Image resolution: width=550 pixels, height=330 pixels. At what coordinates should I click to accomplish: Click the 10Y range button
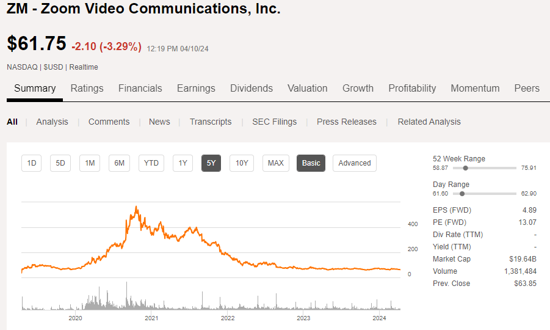[242, 163]
